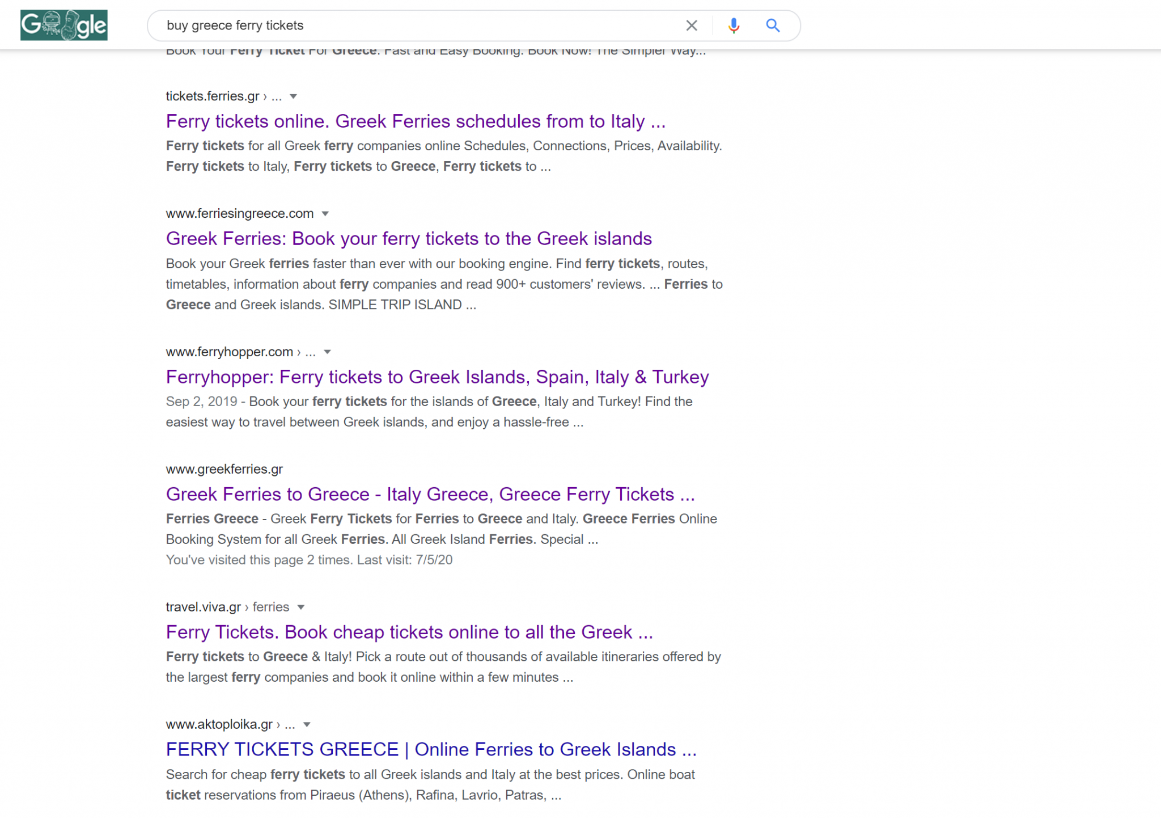
Task: Click the www.greekferries.gr domain breadcrumb
Action: click(224, 469)
